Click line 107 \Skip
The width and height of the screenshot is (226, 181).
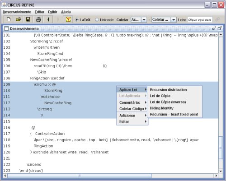[x=42, y=72]
